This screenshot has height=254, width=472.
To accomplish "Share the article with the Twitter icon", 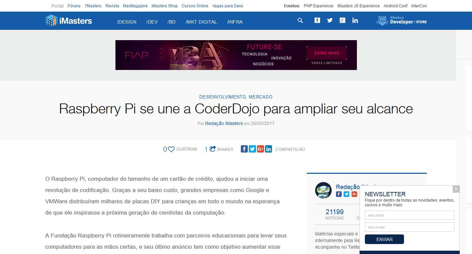I will pyautogui.click(x=252, y=149).
